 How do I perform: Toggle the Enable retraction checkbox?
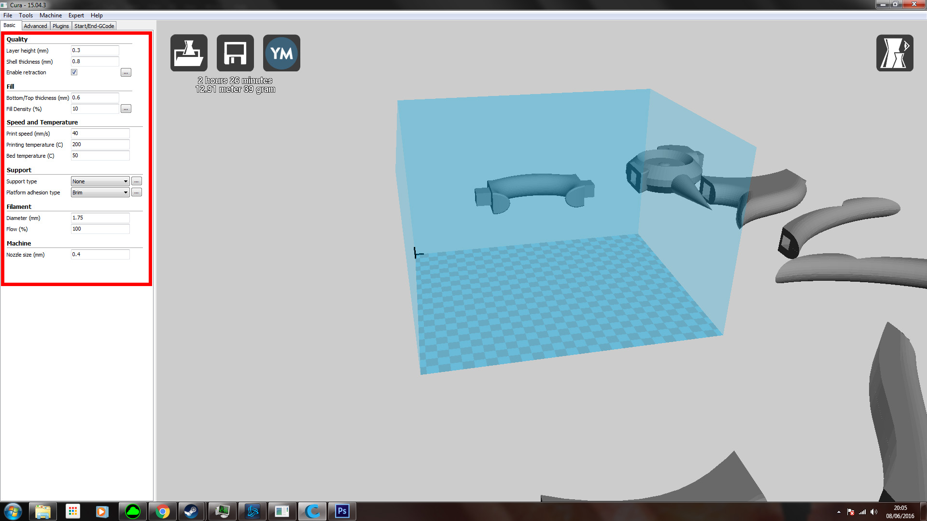tap(74, 72)
